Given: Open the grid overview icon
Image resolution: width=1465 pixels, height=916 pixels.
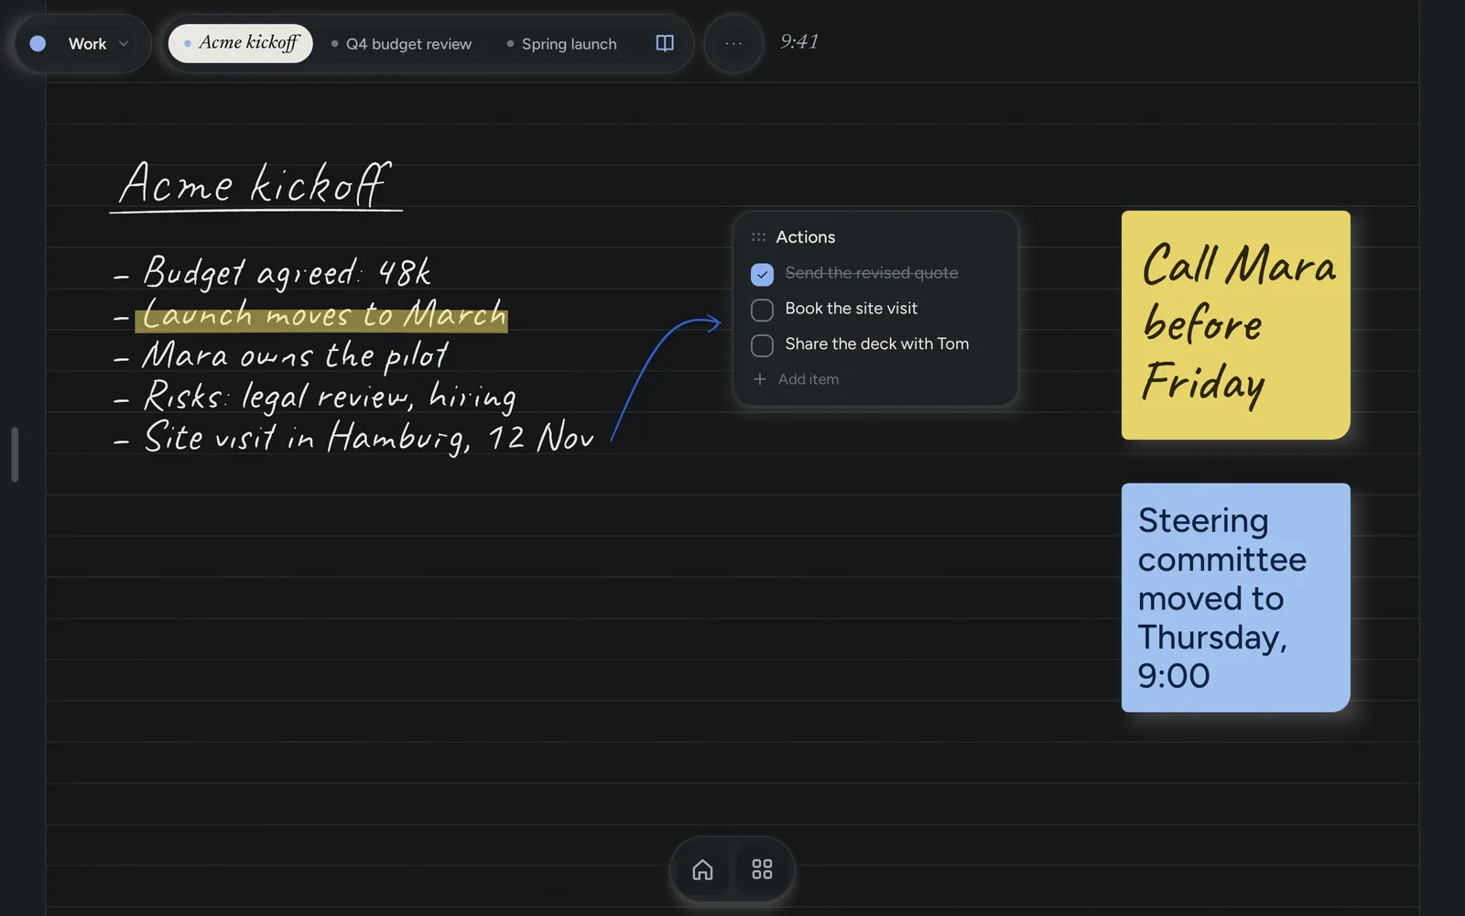Looking at the screenshot, I should pyautogui.click(x=762, y=869).
